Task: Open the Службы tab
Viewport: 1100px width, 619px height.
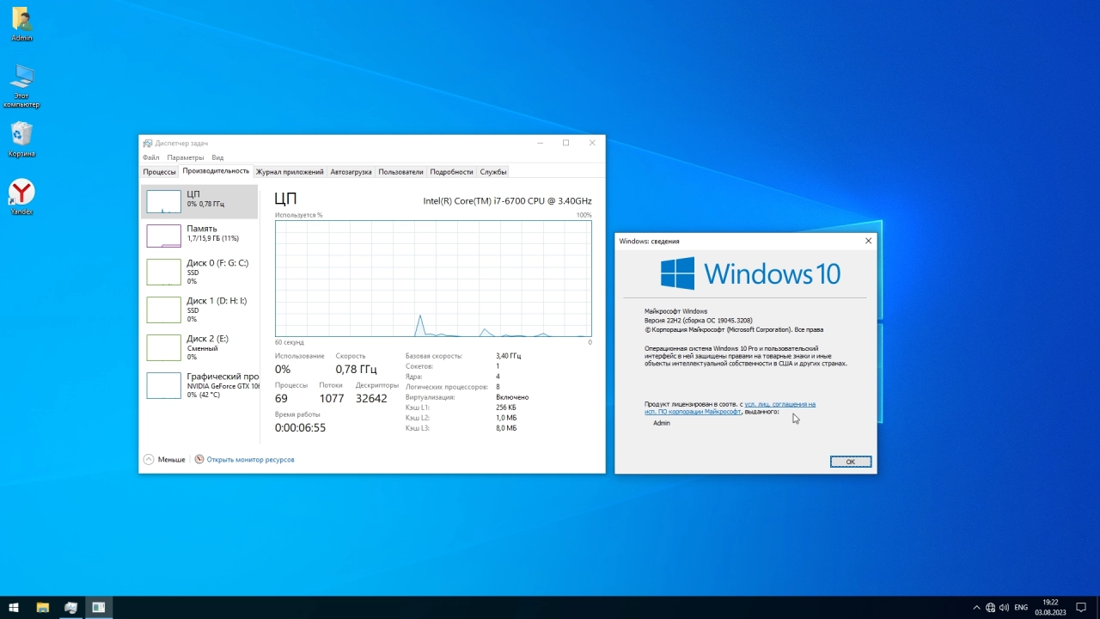Action: click(493, 172)
